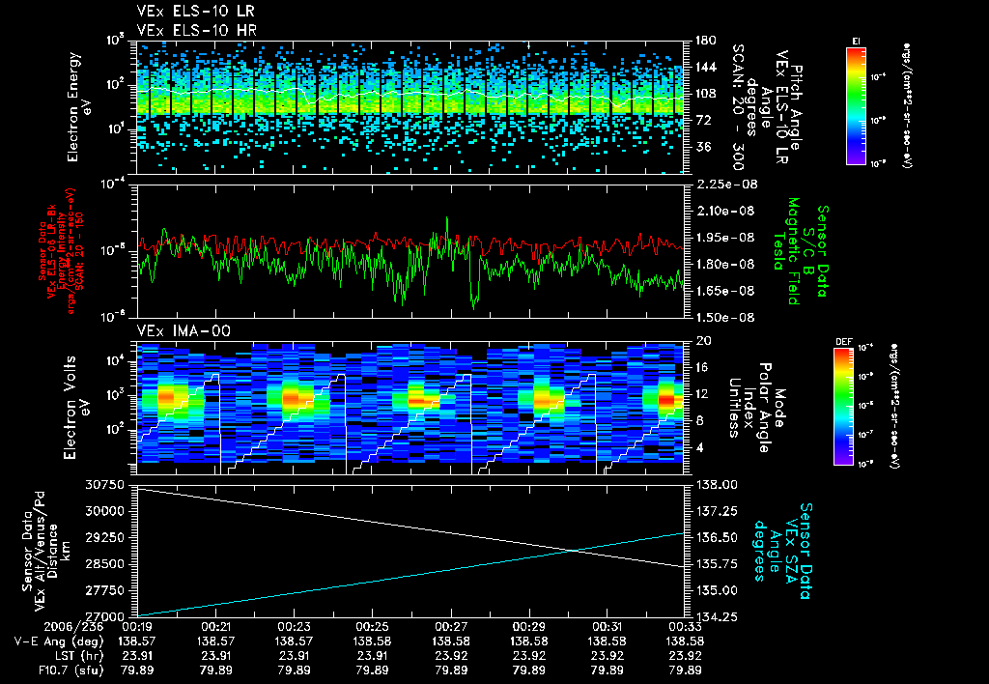Click the VEx IMA-00 panel label
Image resolution: width=989 pixels, height=684 pixels.
coord(184,330)
